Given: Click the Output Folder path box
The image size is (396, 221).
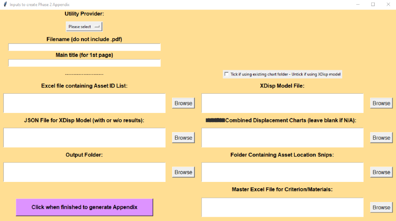Looking at the screenshot, I should tap(84, 172).
